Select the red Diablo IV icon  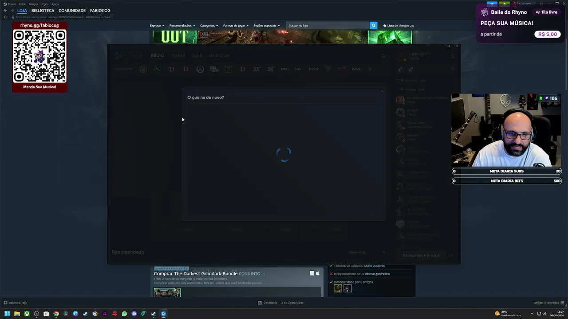186,69
